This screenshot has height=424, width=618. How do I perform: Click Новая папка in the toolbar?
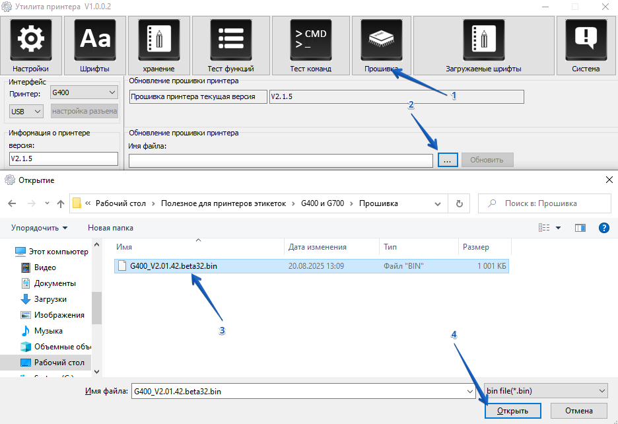pyautogui.click(x=110, y=228)
